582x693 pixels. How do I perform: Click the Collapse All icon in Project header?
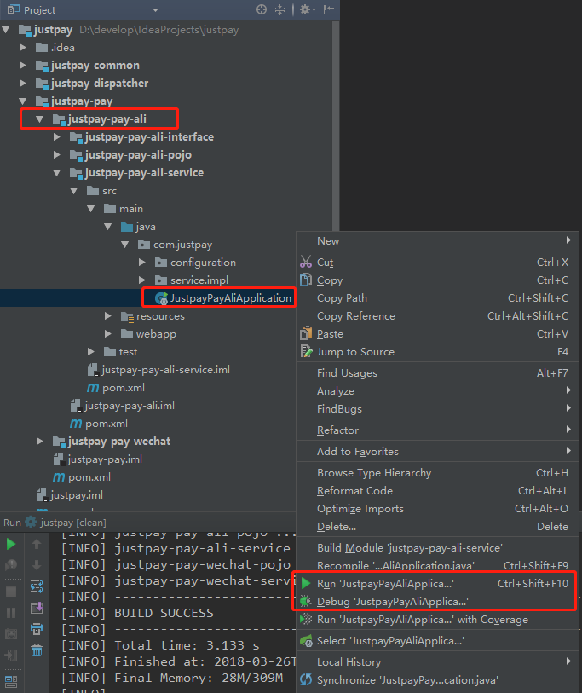[x=279, y=9]
